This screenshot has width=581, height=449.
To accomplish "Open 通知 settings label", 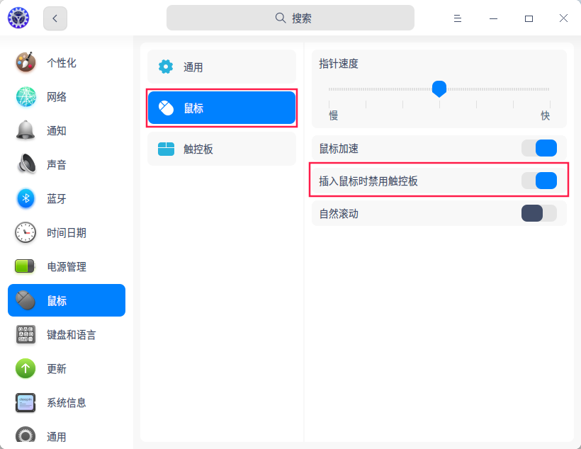I will tap(56, 131).
